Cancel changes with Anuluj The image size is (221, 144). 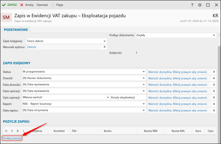27,5
